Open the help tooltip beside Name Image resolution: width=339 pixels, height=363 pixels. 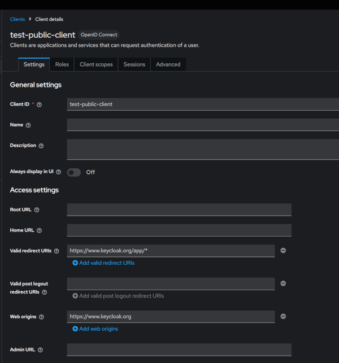click(x=28, y=125)
